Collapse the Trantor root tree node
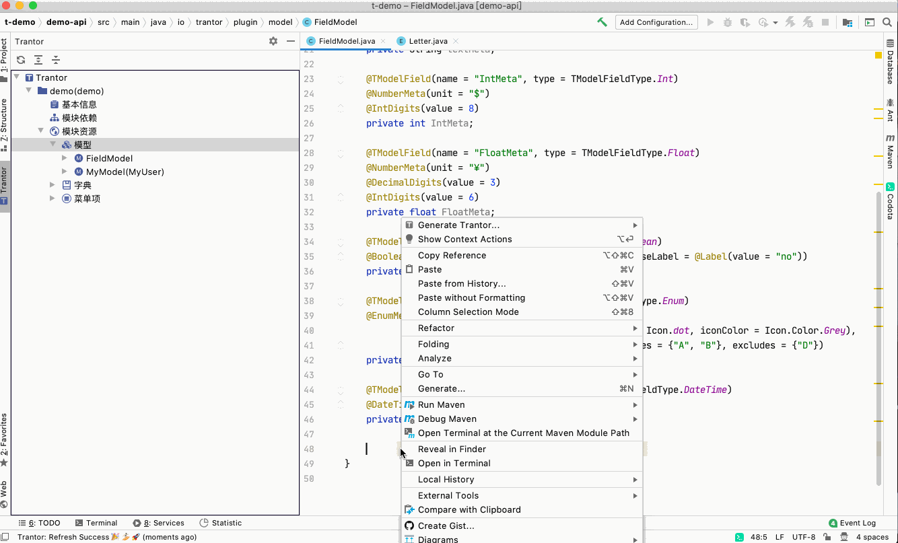898x543 pixels. click(x=17, y=77)
